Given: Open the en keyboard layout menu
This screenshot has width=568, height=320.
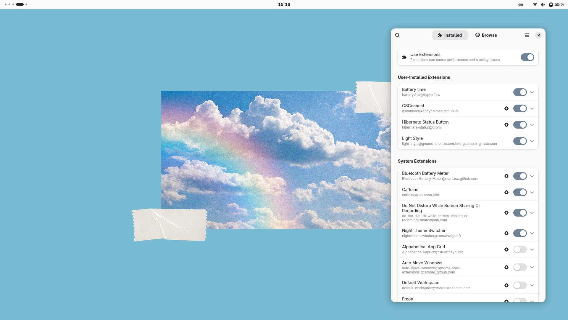Looking at the screenshot, I should click(521, 4).
